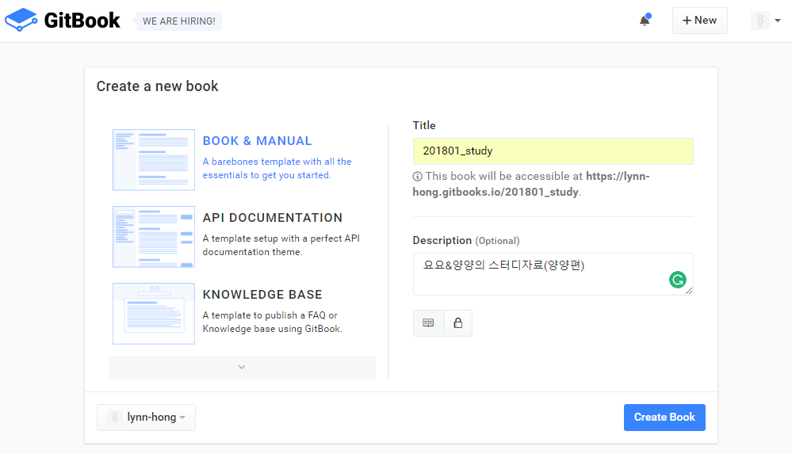Click the book URL text
The image size is (792, 454).
531,184
